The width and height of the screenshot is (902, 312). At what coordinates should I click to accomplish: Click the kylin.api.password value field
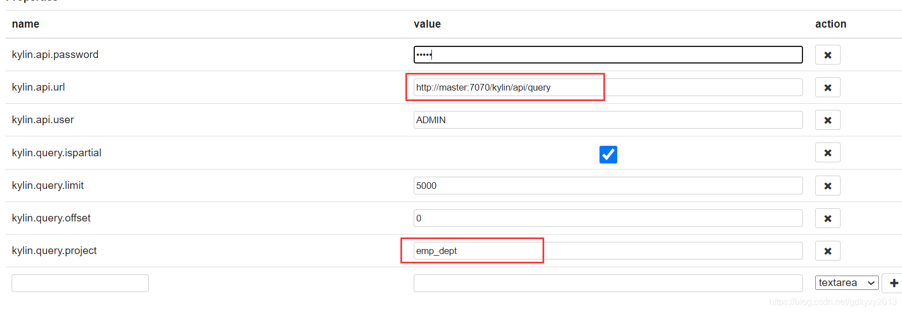click(608, 55)
